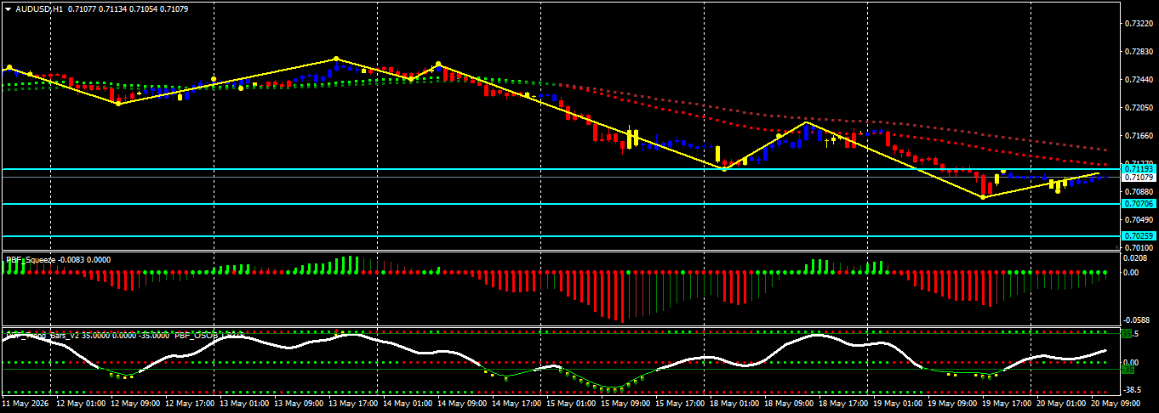
Task: Click the 13 May 01:00 time label
Action: pos(245,403)
